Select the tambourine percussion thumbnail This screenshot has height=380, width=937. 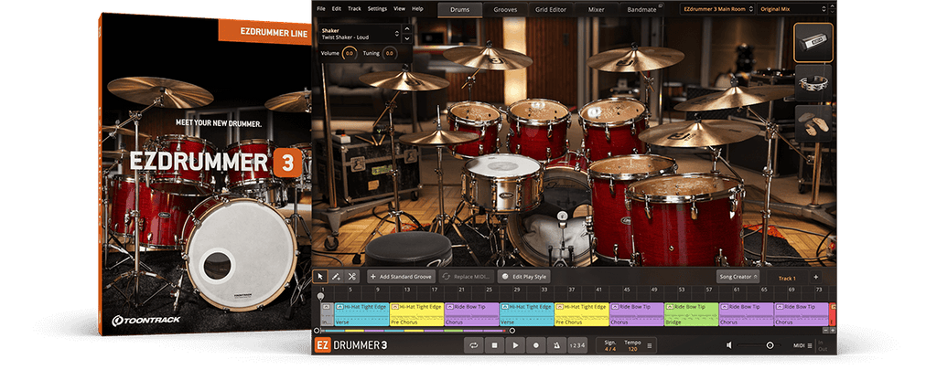pyautogui.click(x=813, y=83)
